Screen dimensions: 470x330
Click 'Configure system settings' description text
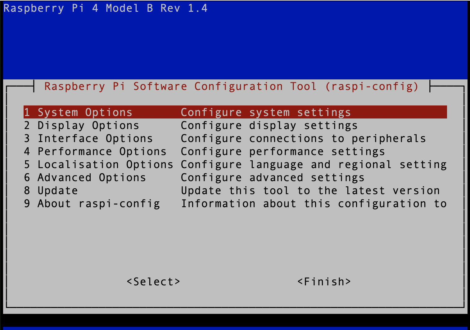(266, 112)
